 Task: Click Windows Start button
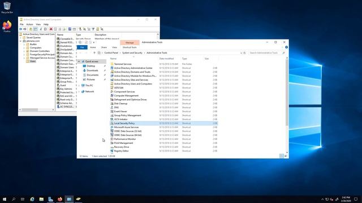click(x=5, y=199)
